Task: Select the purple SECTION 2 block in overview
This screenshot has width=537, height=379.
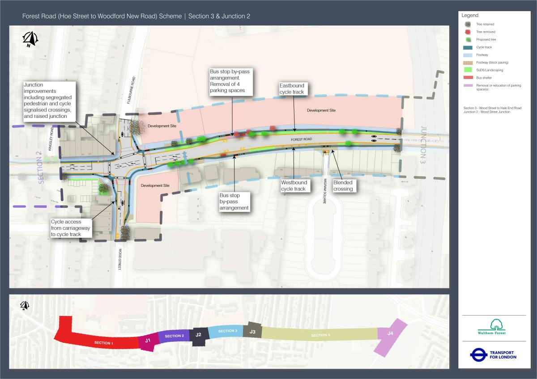Action: (174, 336)
